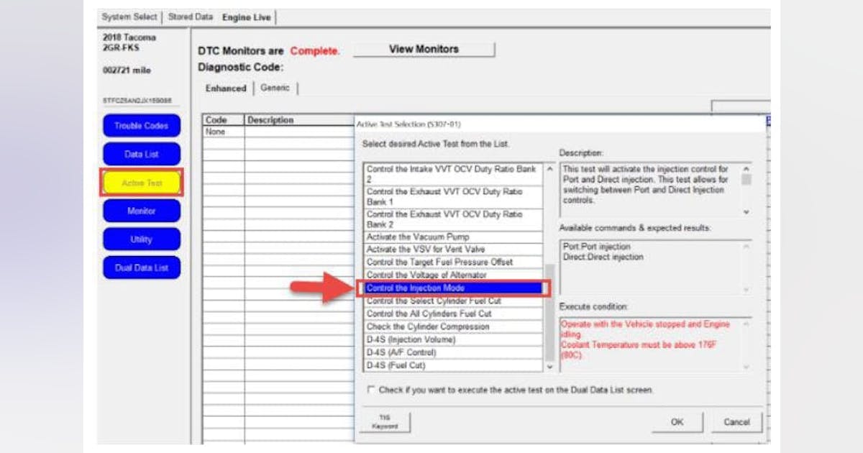Switch to the Stored Data tab
This screenshot has height=453, width=863.
(x=190, y=16)
